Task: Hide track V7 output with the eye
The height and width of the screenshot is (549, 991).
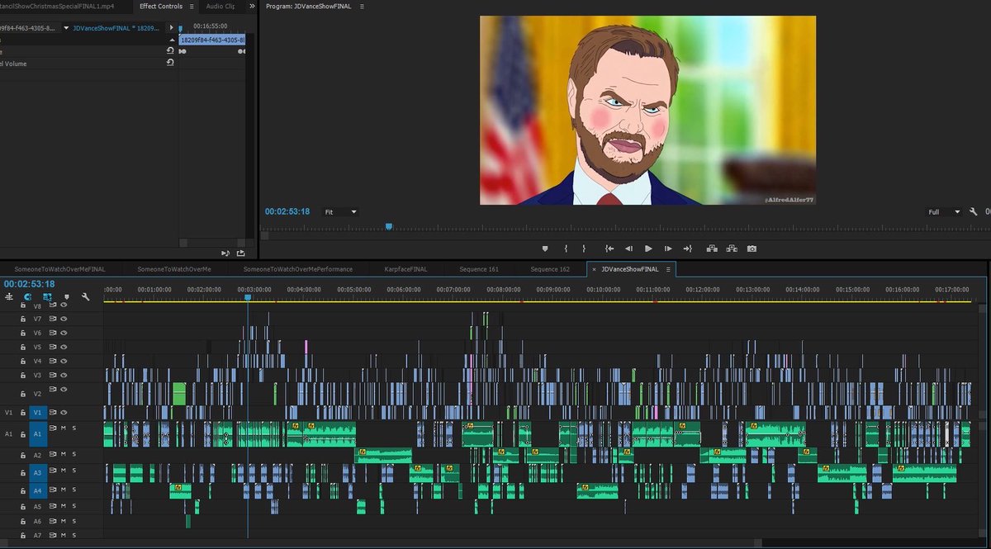Action: (x=64, y=319)
